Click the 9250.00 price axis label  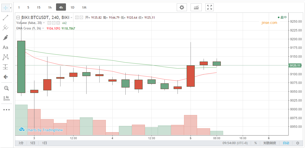pos(296,21)
